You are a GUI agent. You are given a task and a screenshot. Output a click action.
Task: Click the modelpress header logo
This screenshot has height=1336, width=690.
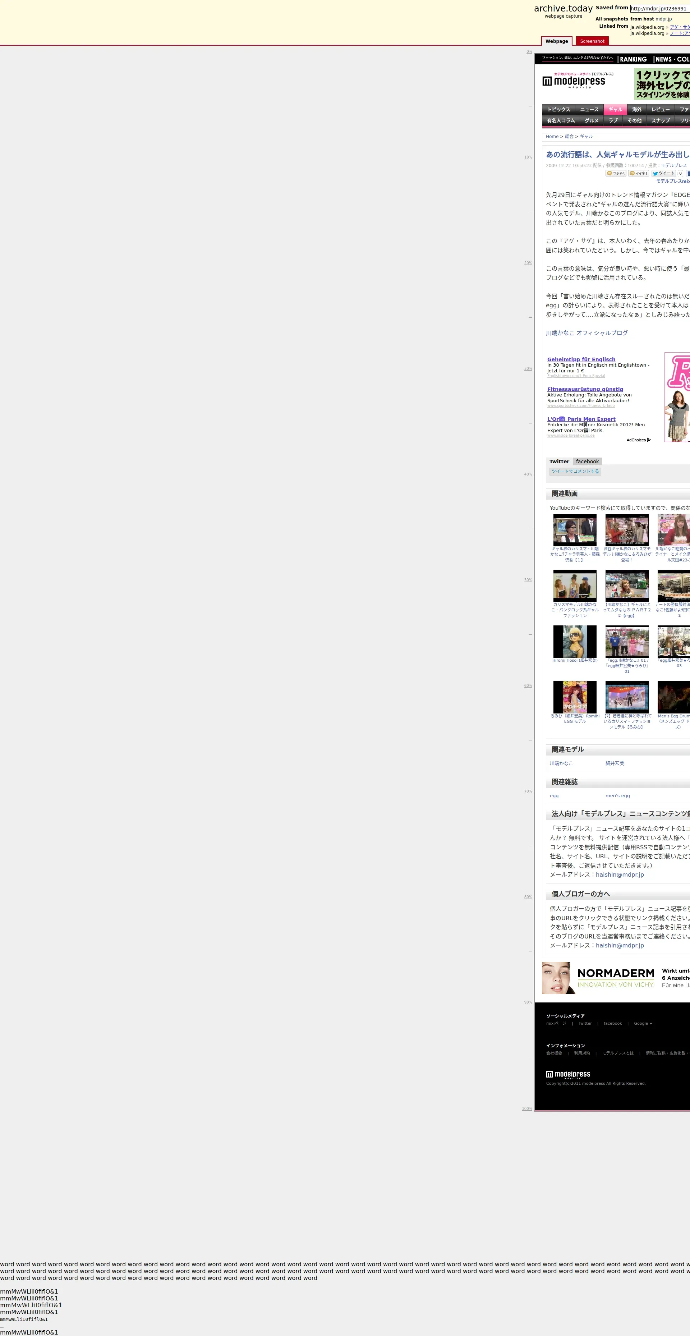click(x=574, y=82)
